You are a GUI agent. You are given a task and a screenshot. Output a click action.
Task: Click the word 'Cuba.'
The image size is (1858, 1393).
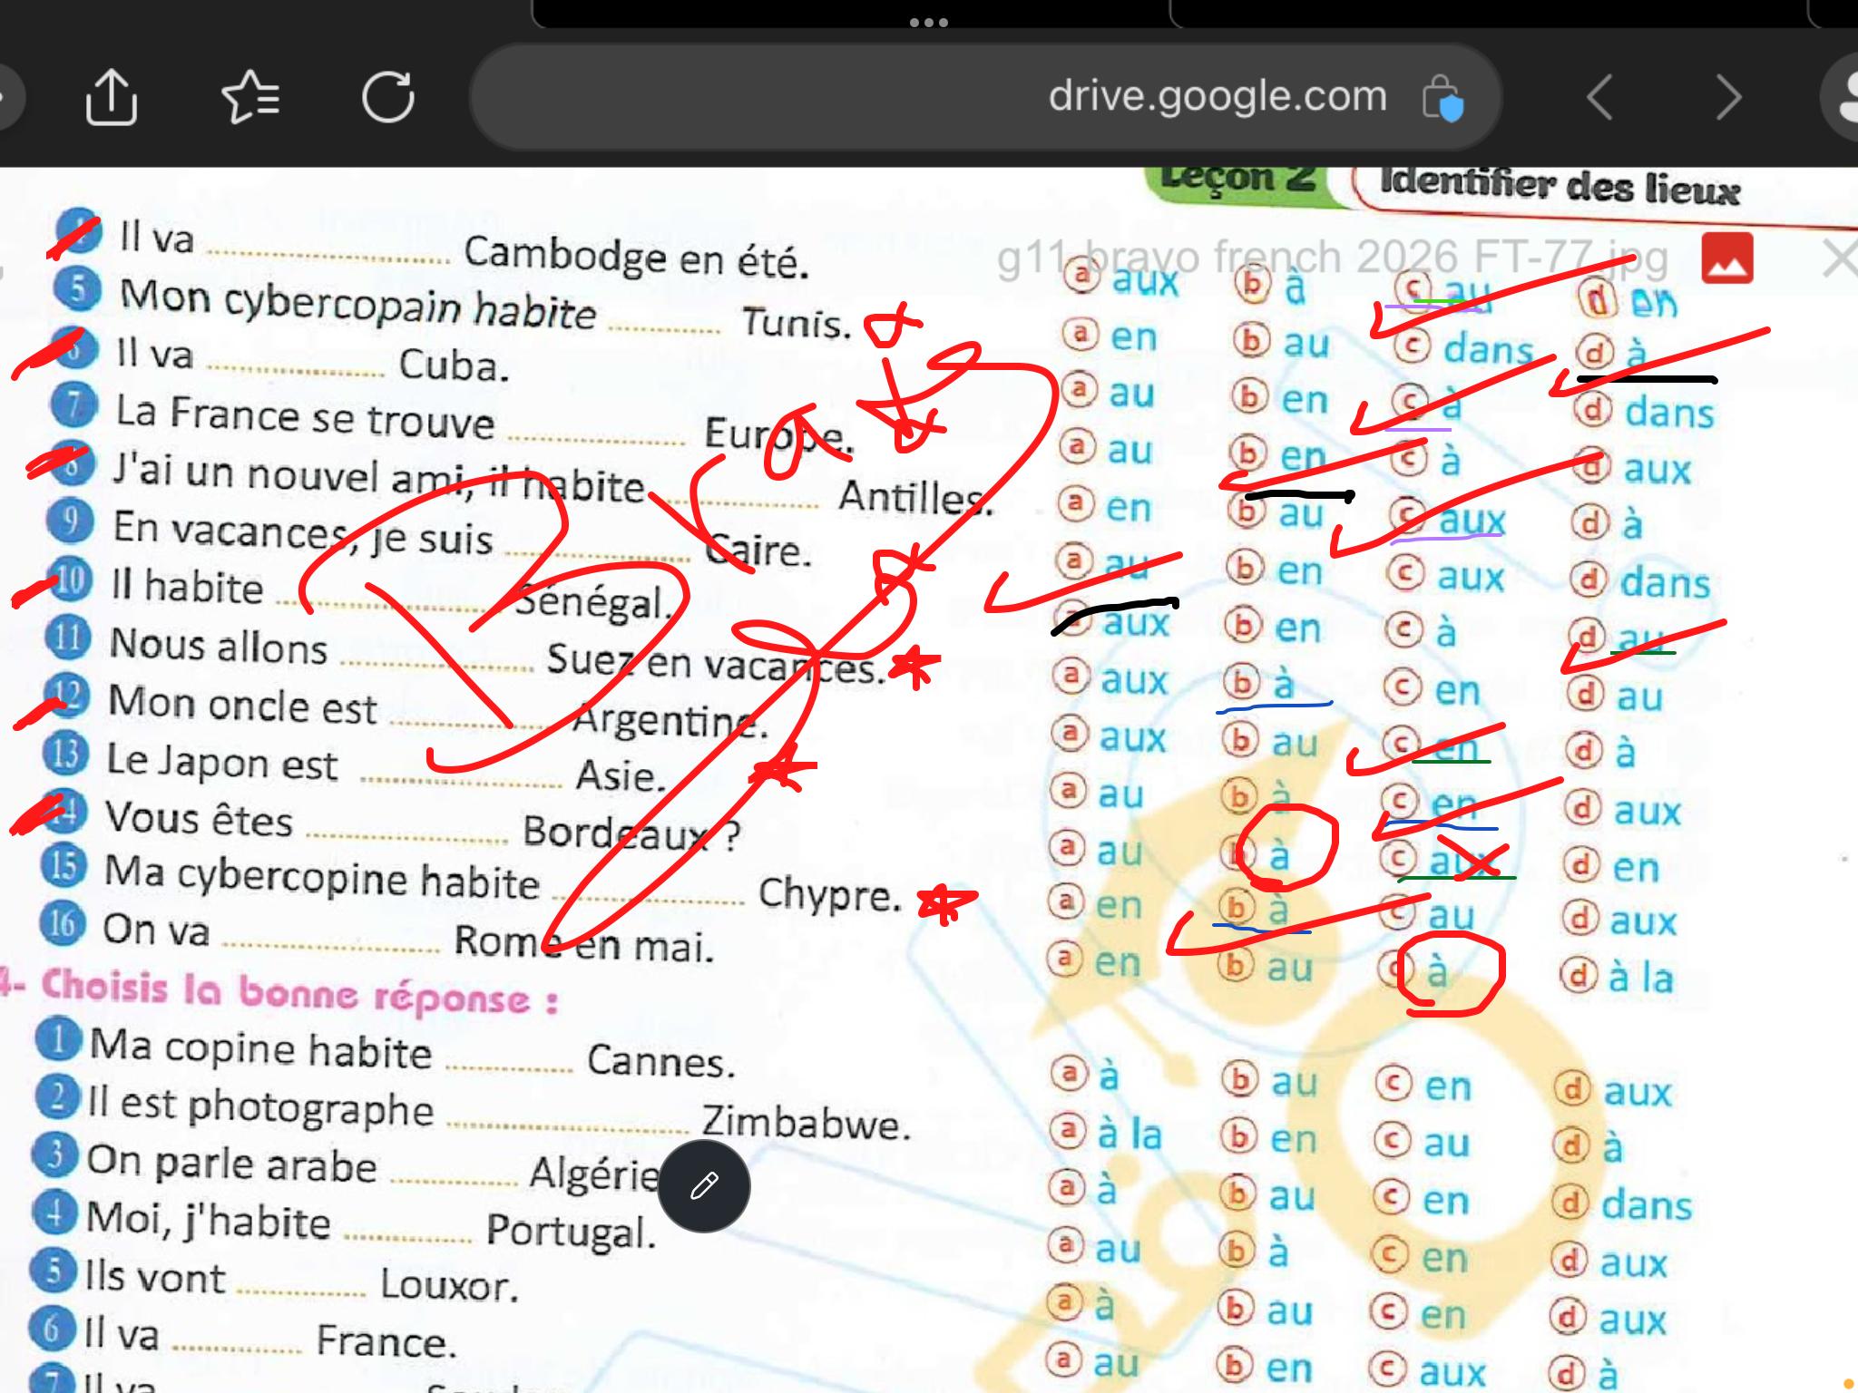(x=454, y=365)
